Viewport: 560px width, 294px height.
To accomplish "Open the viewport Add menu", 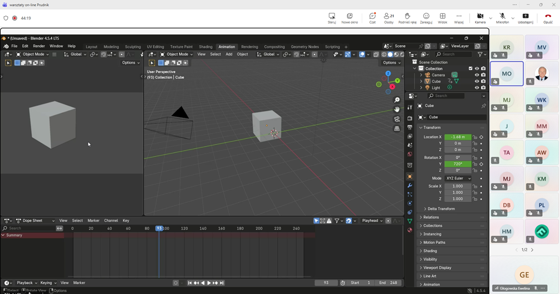I will click(x=228, y=54).
